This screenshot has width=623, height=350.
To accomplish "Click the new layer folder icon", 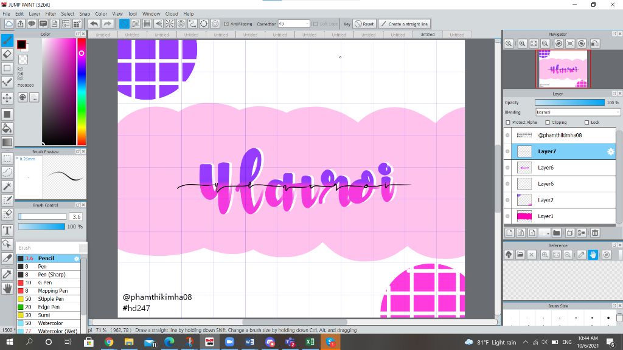I will [557, 233].
